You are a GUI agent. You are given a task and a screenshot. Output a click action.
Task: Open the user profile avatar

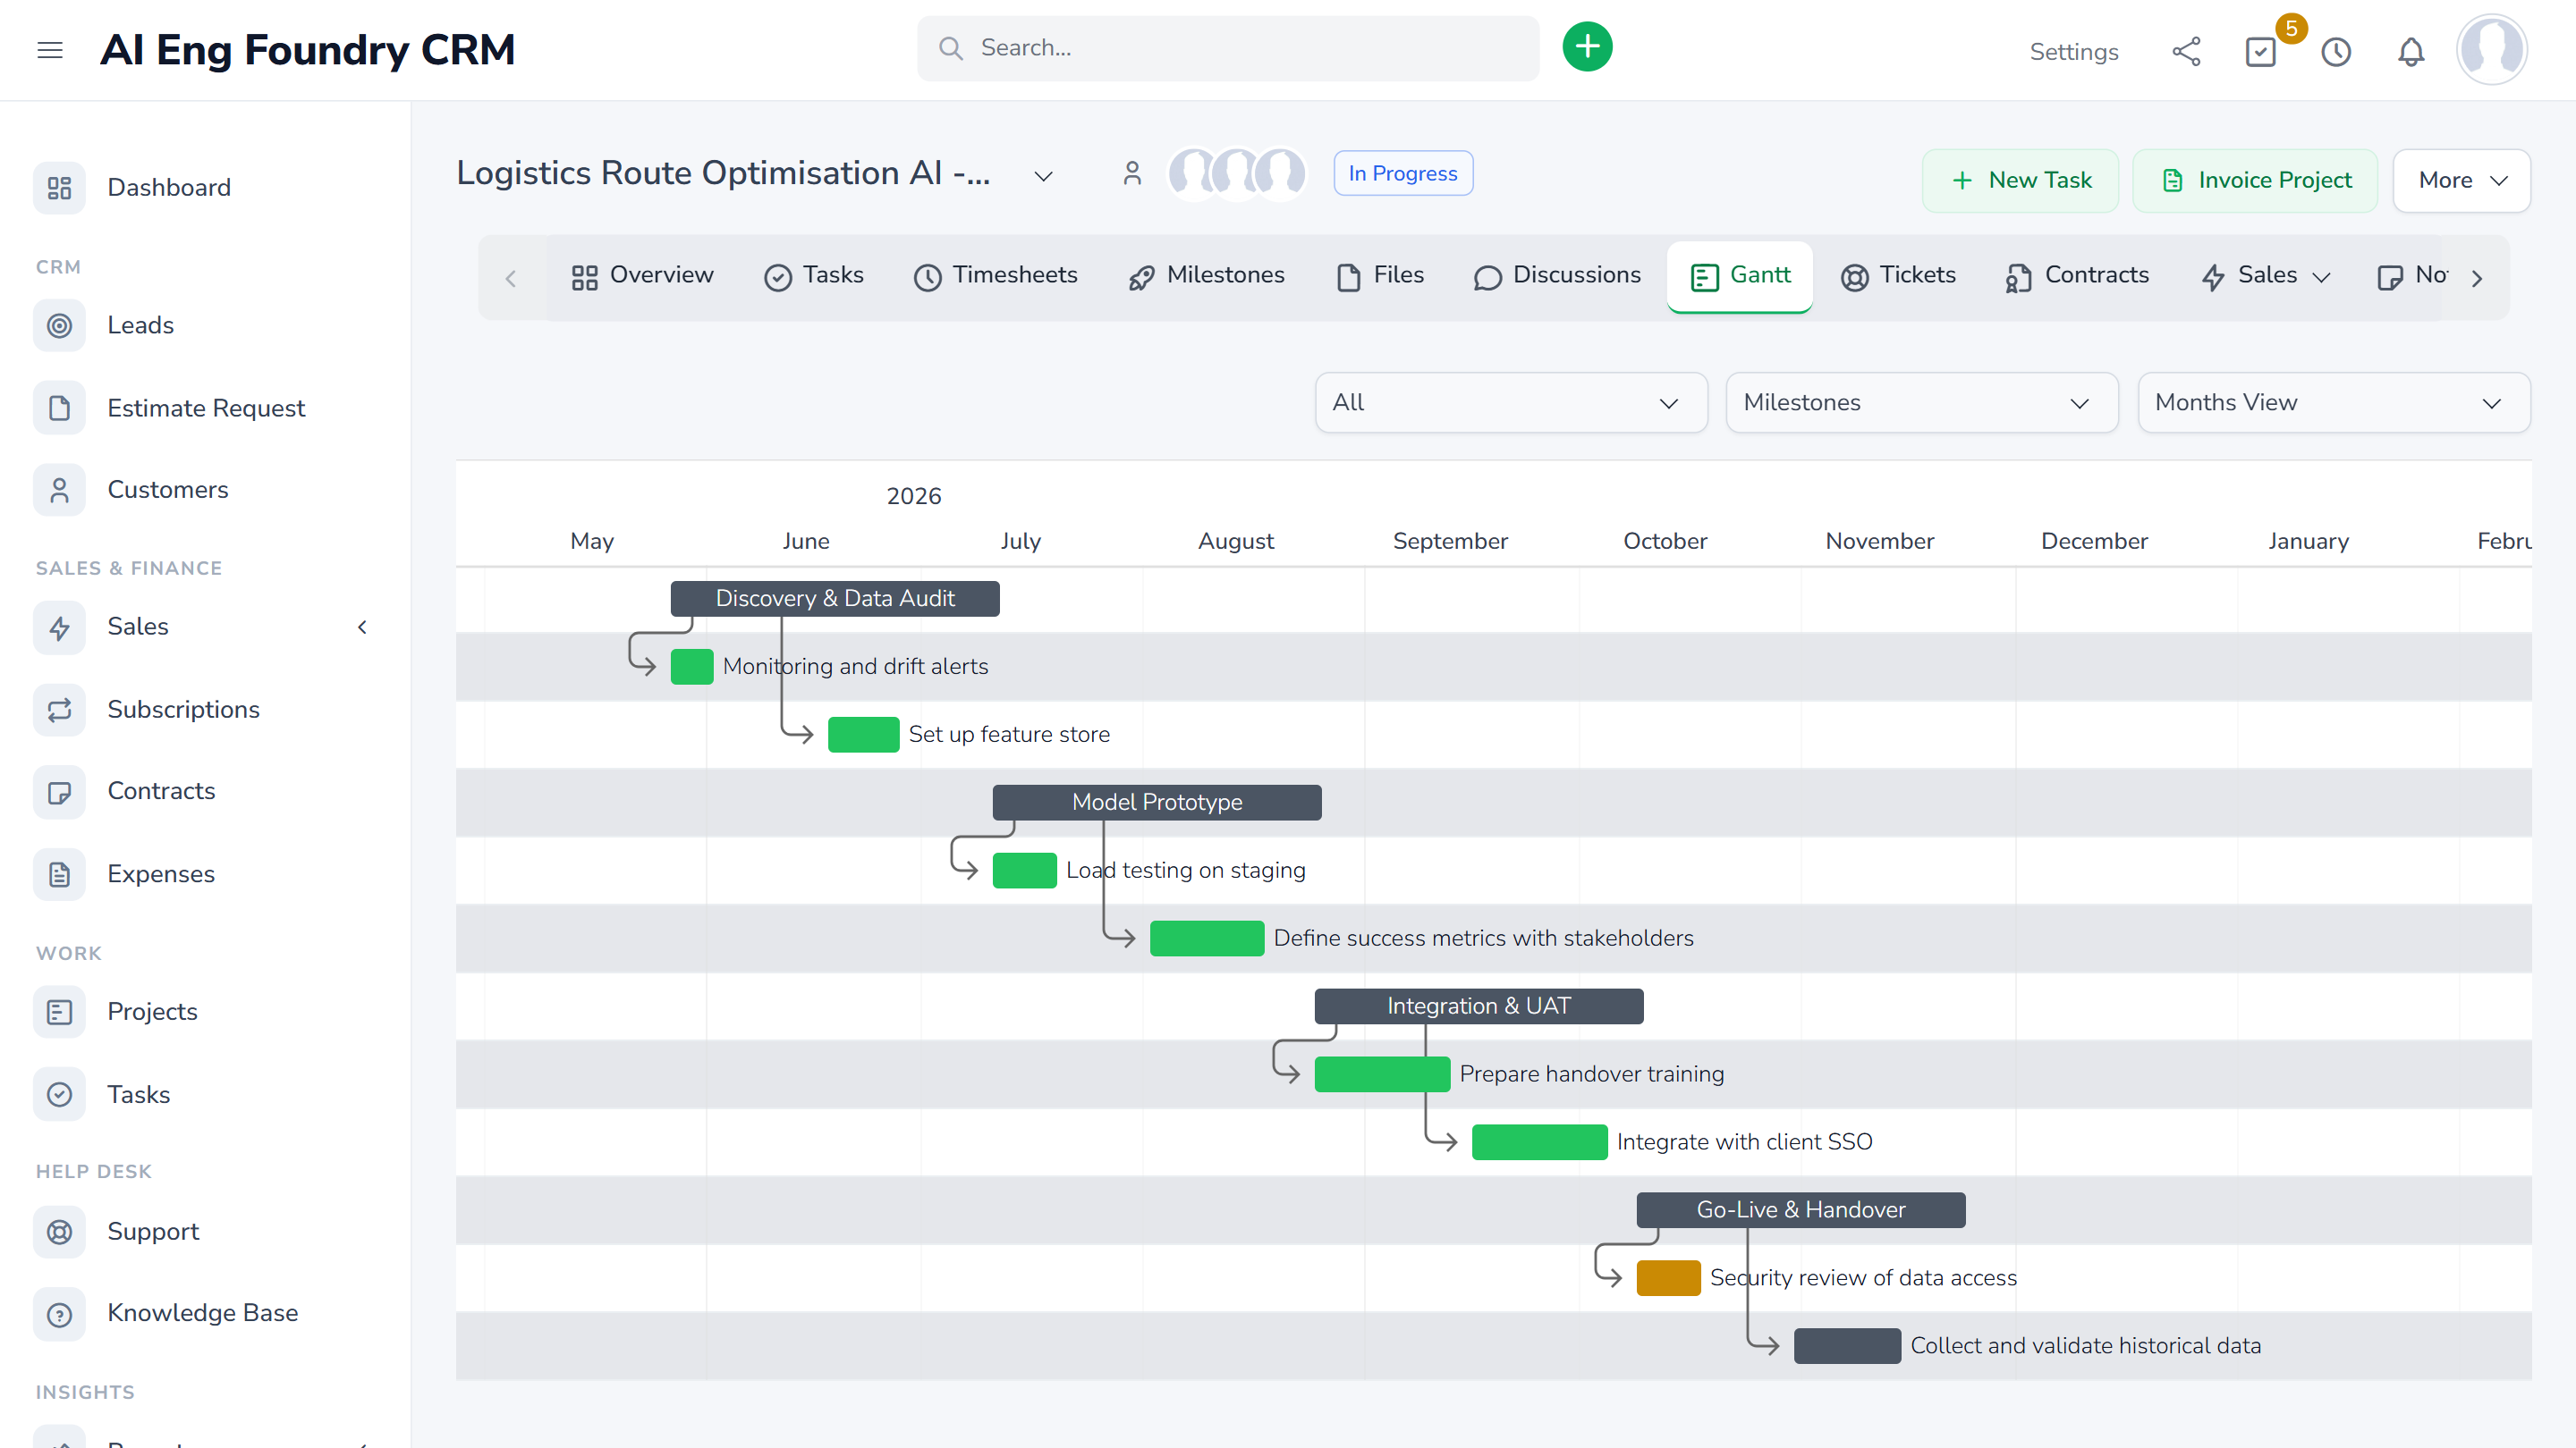point(2491,49)
